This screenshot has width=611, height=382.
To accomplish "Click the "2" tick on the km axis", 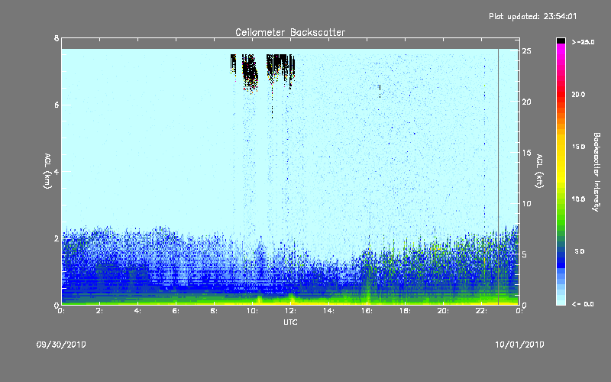I will [x=57, y=238].
